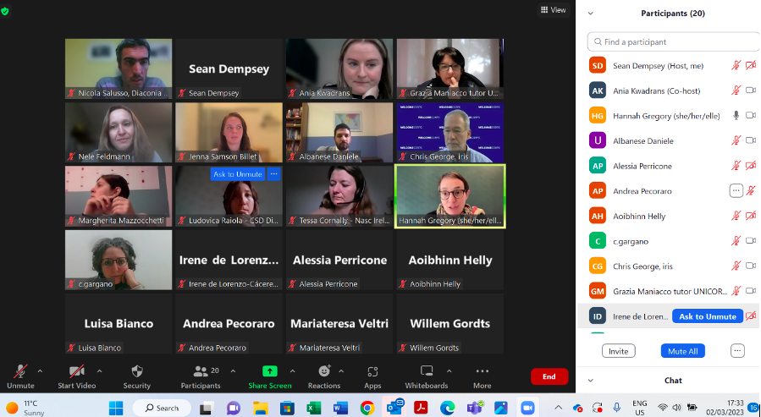Click the More ellipsis in toolbar

tap(482, 371)
